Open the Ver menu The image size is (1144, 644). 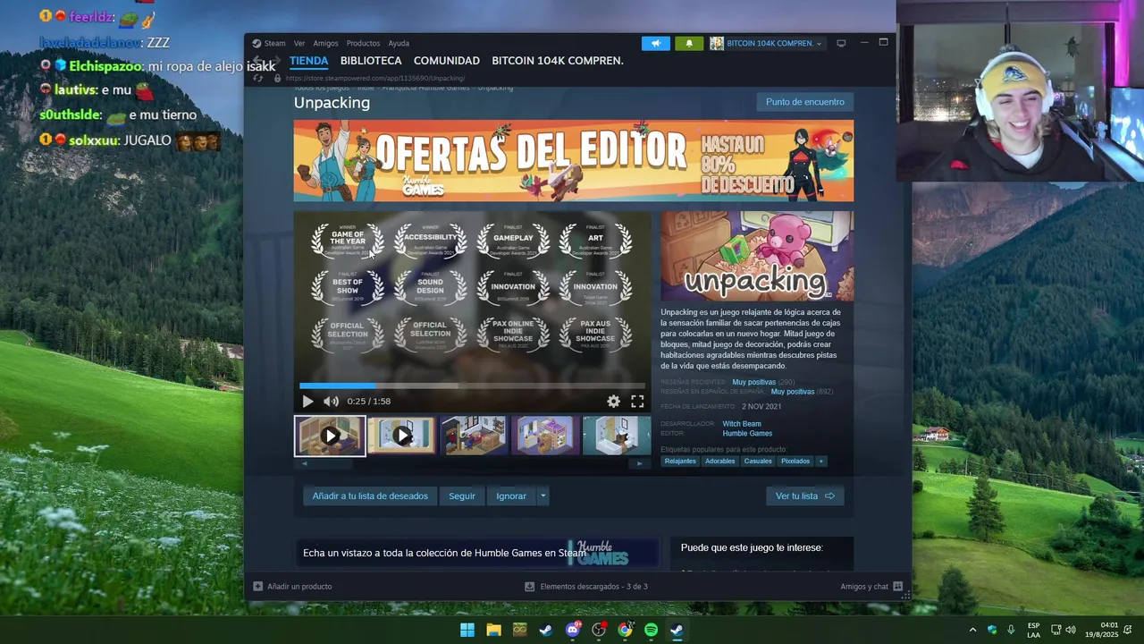point(299,43)
